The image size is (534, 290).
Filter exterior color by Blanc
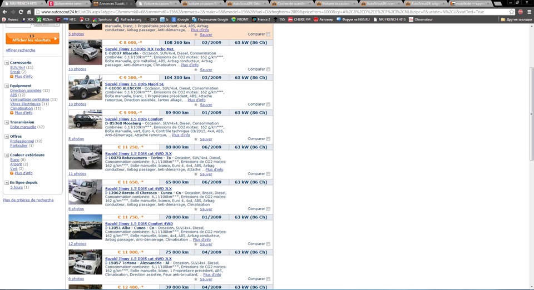coord(15,160)
